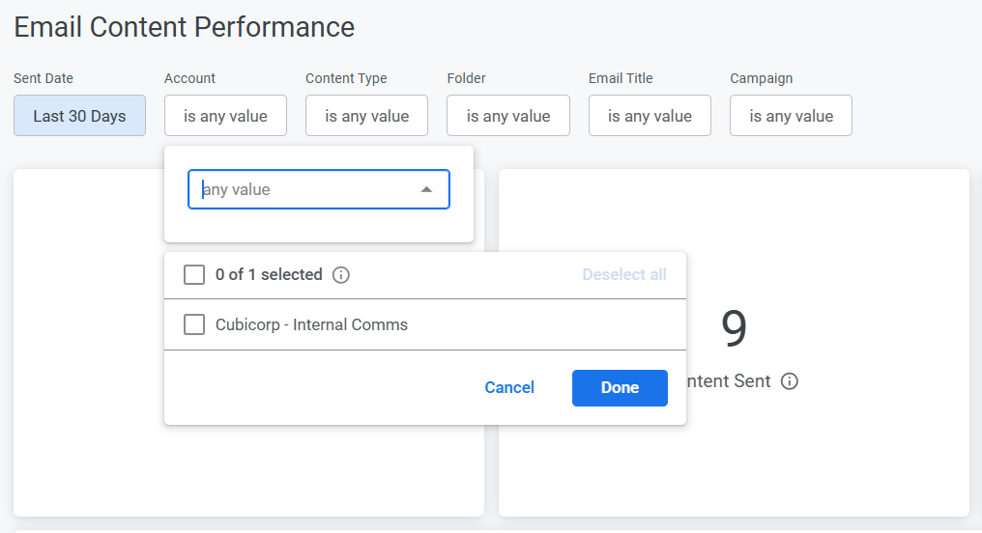Click the '0 of 1 selected' label
982x533 pixels.
click(269, 274)
